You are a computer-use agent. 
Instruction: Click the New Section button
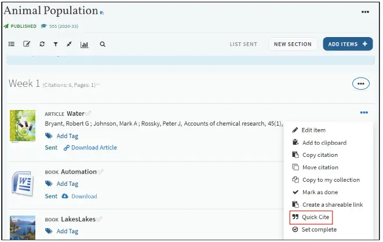coord(293,44)
